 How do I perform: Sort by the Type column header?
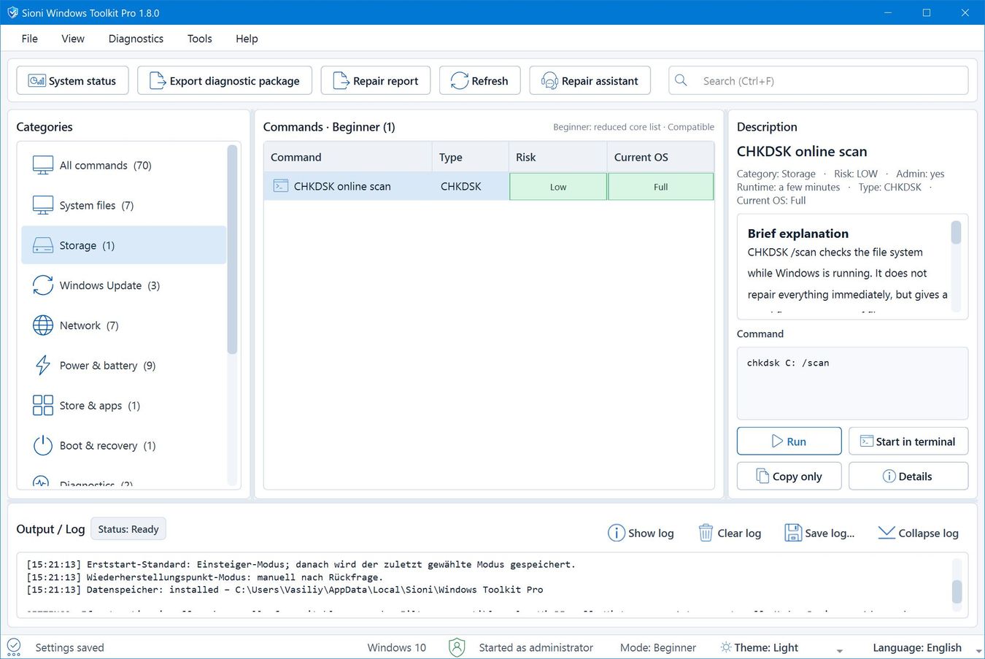[470, 157]
